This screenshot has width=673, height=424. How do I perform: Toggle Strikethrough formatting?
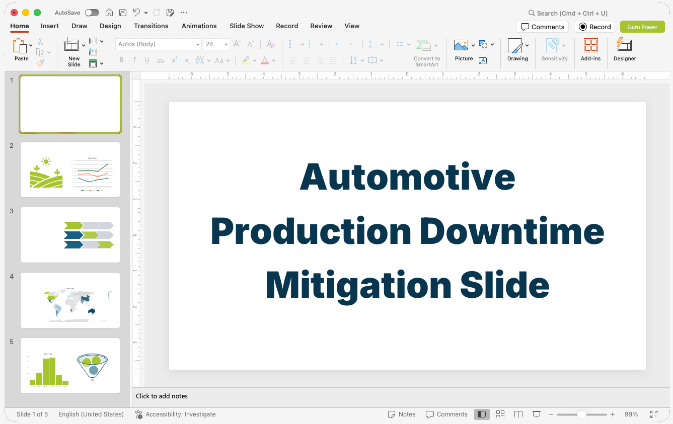point(161,60)
